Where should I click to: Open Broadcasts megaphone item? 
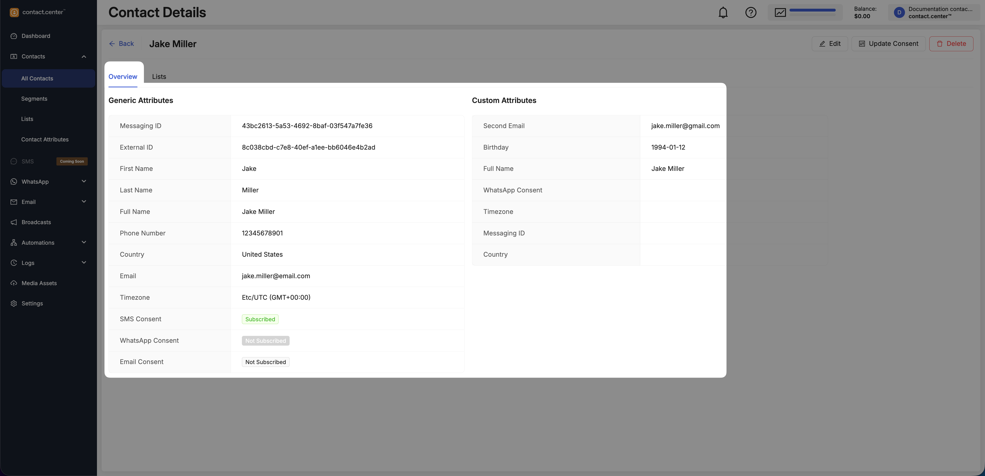point(36,222)
